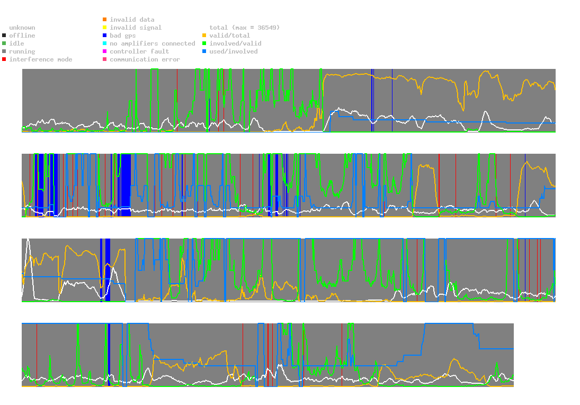Click the green 'involved/valid' legend swatch
The image size is (580, 405).
(x=204, y=43)
